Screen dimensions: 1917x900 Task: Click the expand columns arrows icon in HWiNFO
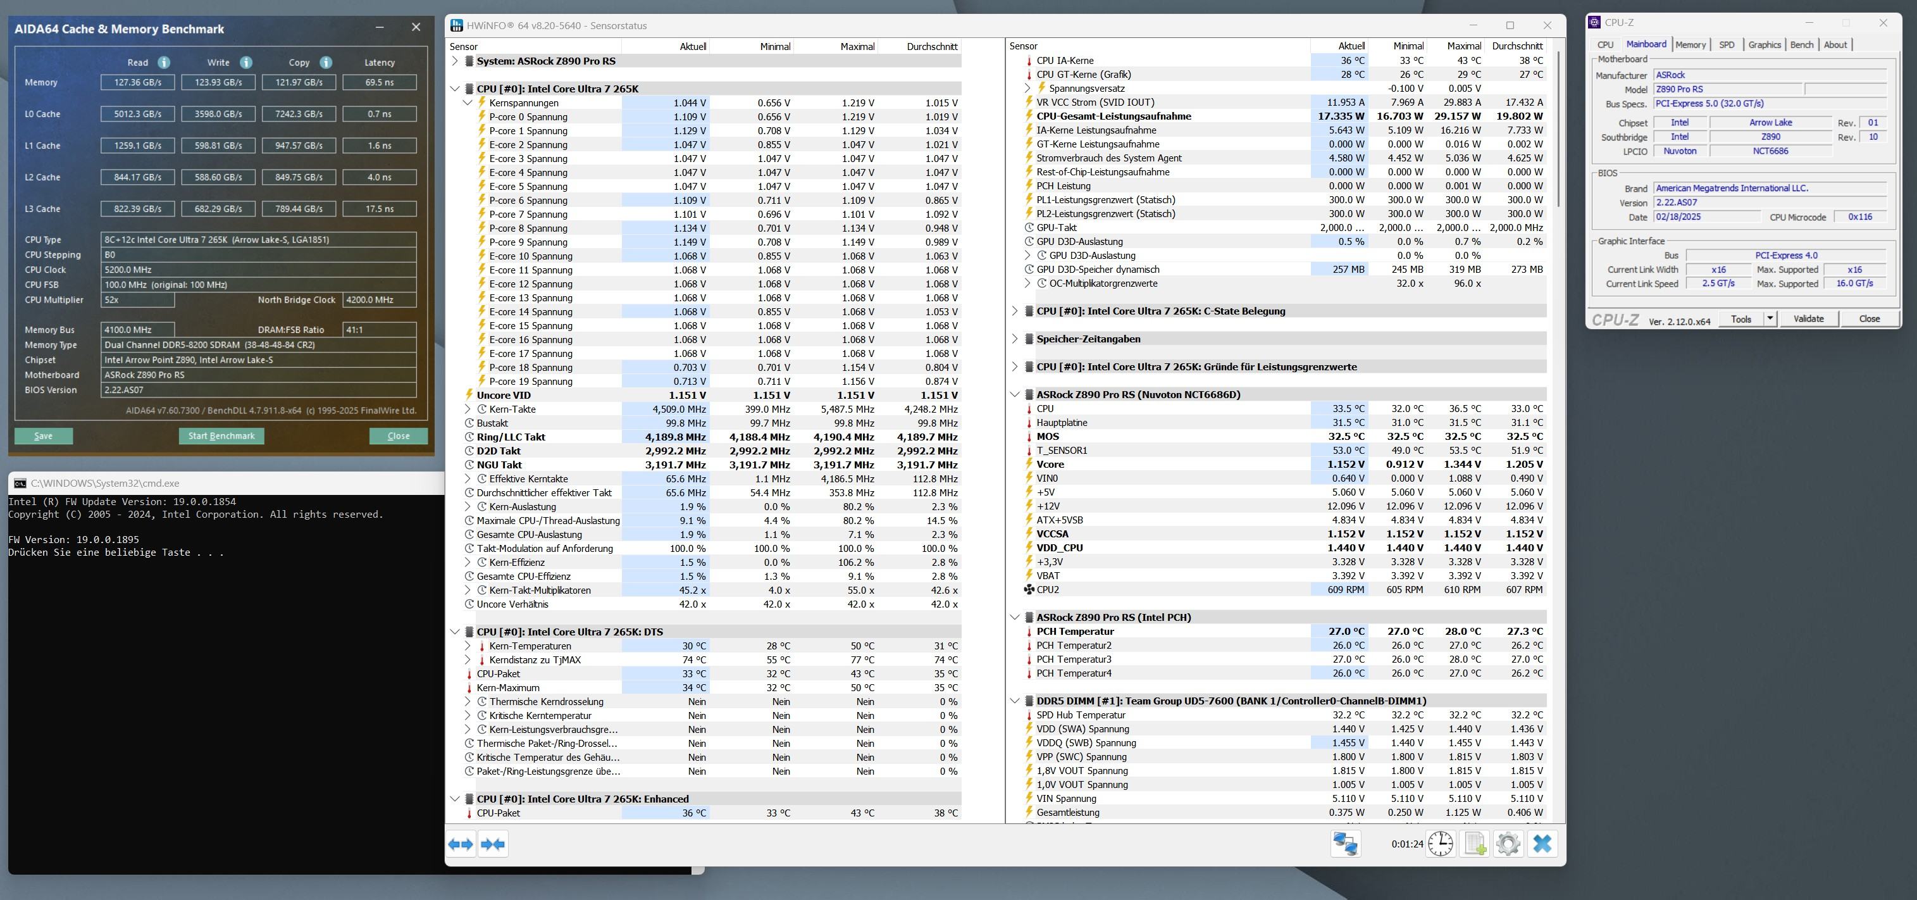click(x=461, y=844)
